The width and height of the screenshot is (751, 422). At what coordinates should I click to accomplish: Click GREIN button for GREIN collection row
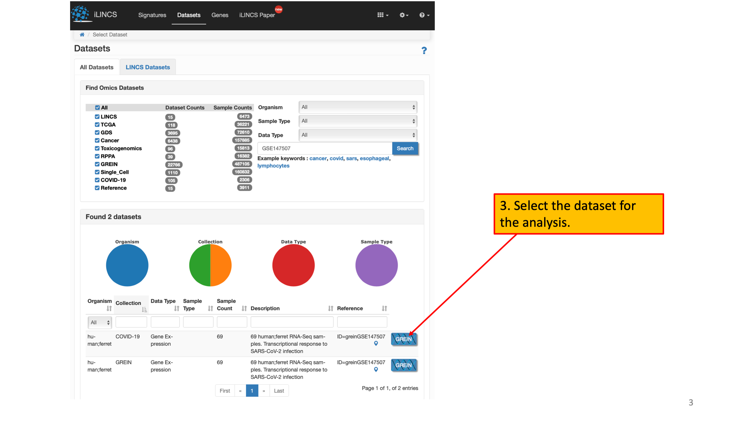[403, 365]
